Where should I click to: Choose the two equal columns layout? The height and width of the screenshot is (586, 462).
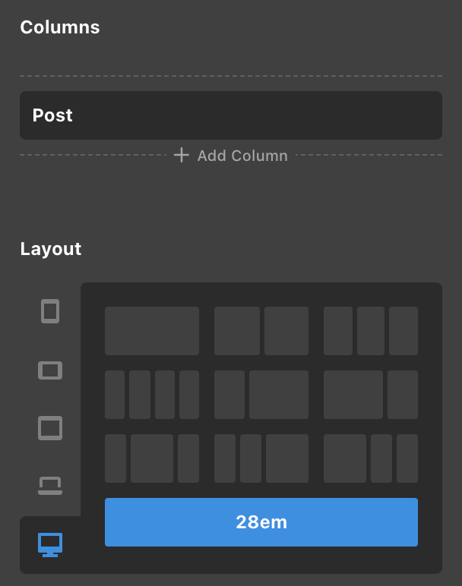(x=261, y=331)
